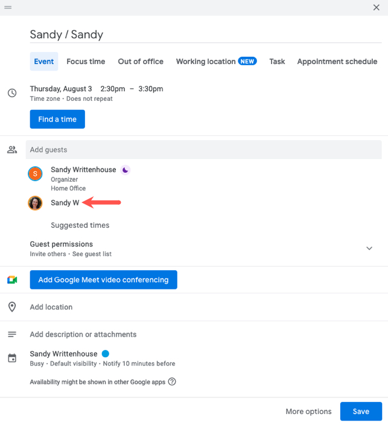
Task: Close the event creation dialog
Action: tap(376, 7)
